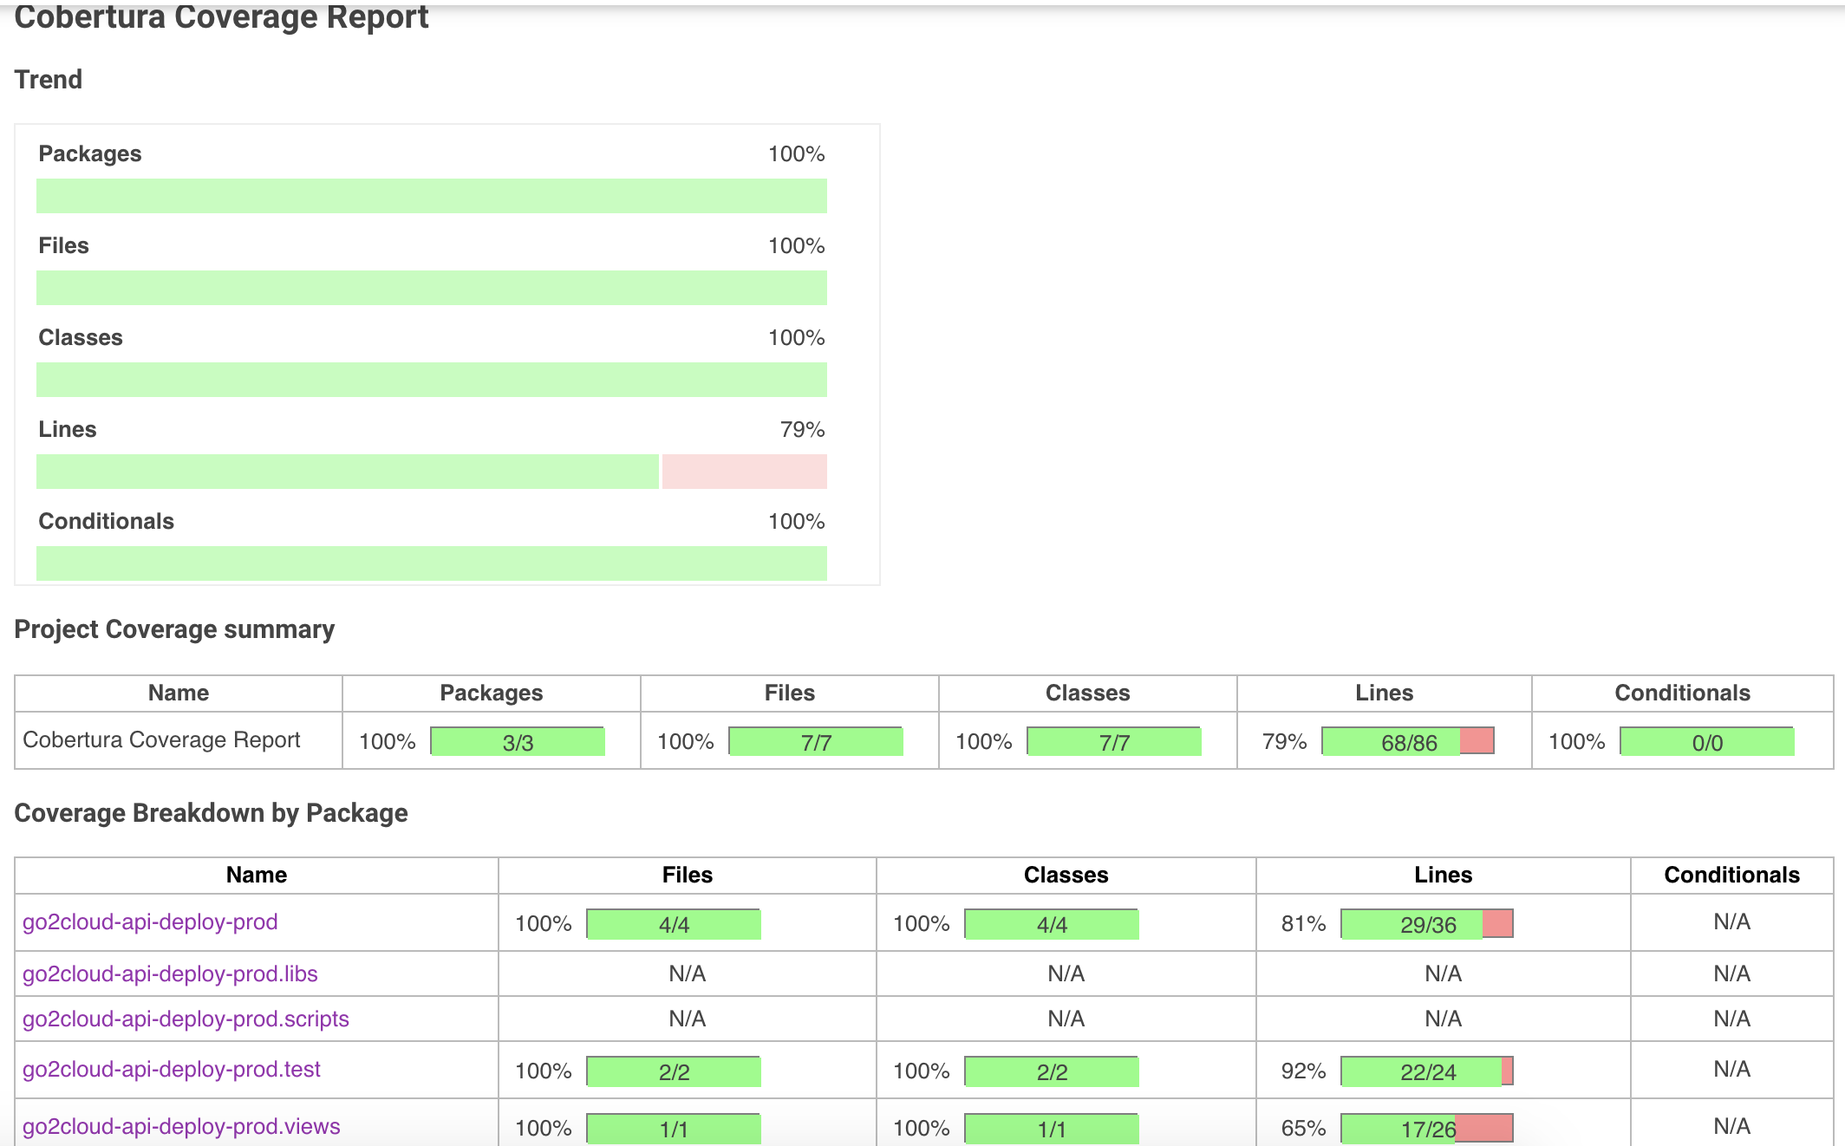Click the Classes trend coverage bar
The height and width of the screenshot is (1146, 1845).
pos(431,380)
